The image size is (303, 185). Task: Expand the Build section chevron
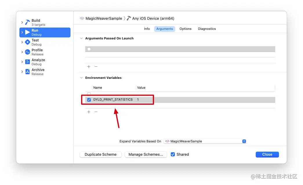[x=22, y=22]
